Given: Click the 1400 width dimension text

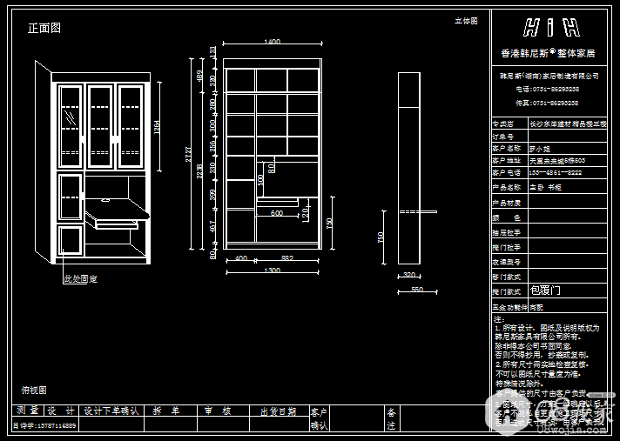Looking at the screenshot, I should click(272, 42).
